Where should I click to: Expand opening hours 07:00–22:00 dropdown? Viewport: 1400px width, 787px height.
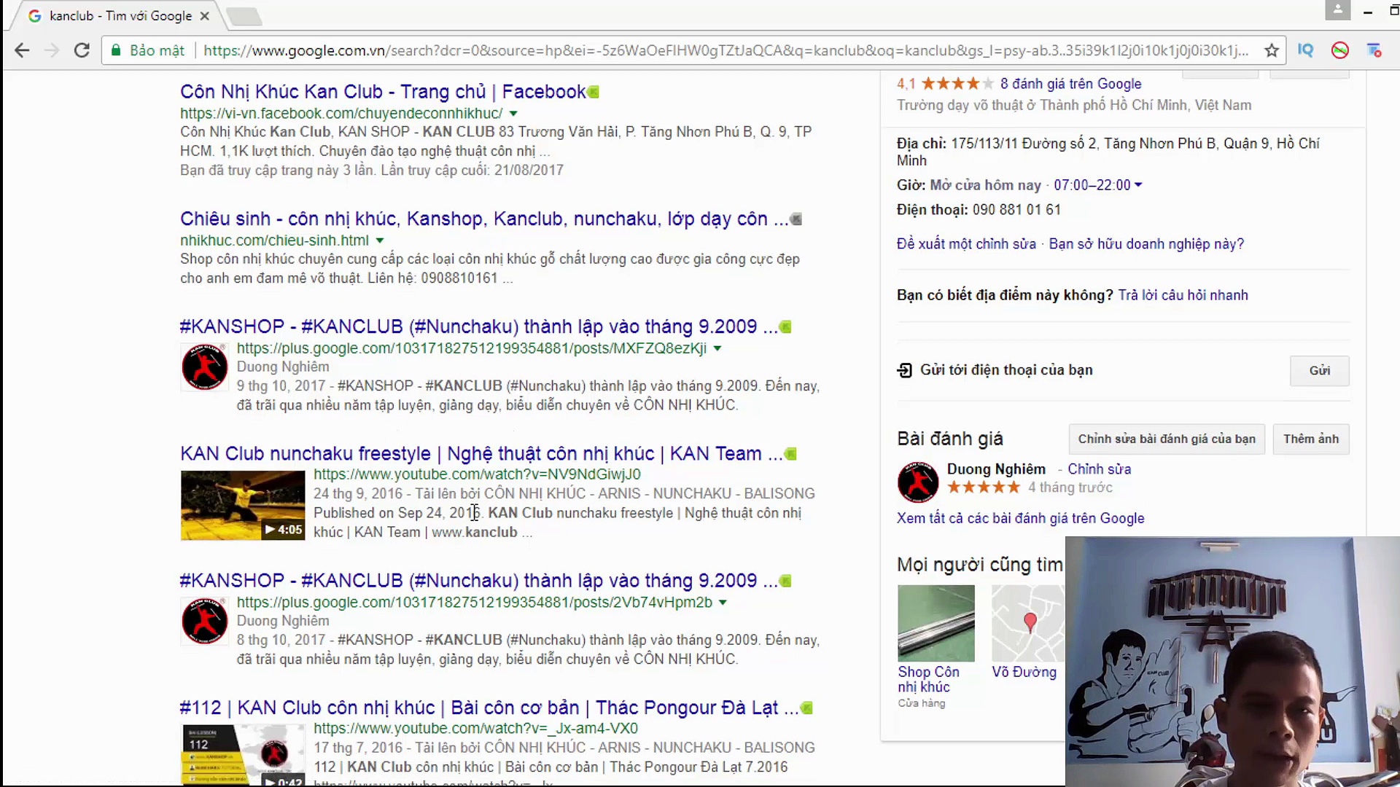(x=1138, y=185)
